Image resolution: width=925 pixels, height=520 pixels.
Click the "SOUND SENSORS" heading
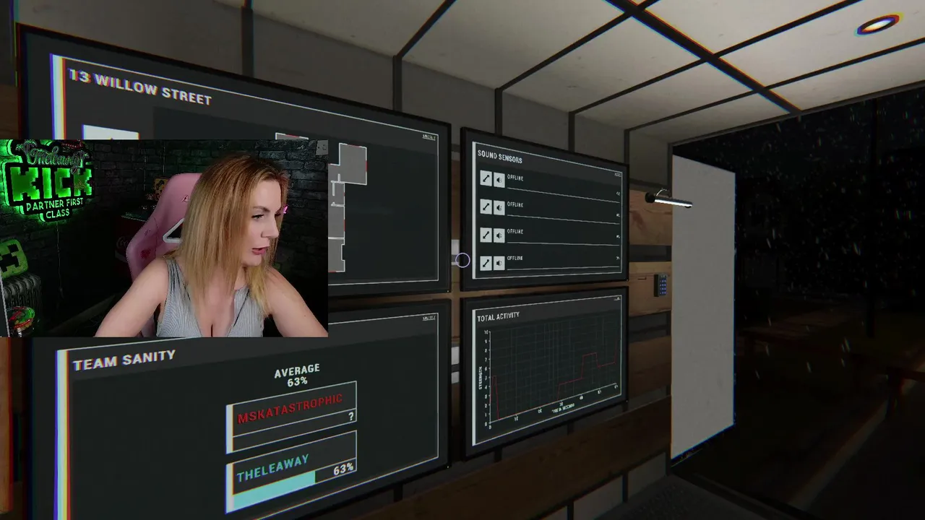point(499,157)
